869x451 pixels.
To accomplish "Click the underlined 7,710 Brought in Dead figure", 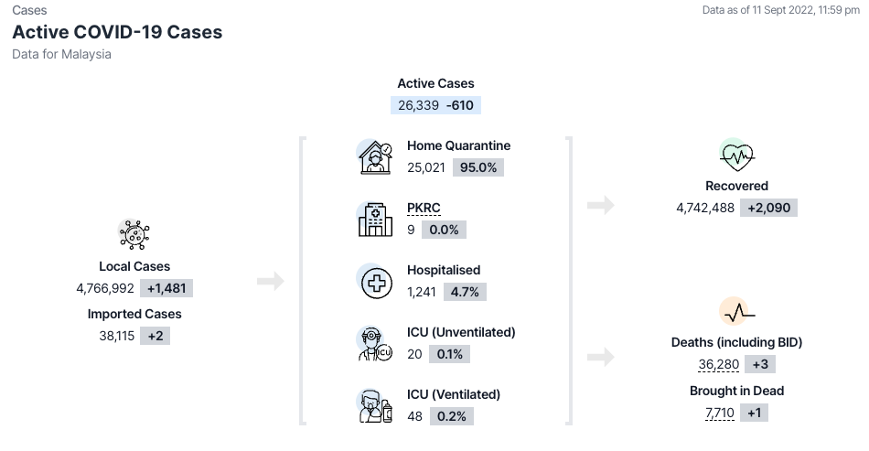I will (719, 413).
